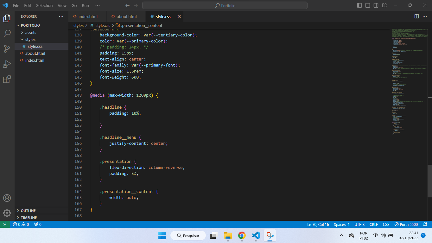Select style.css in the explorer tree

(41, 46)
